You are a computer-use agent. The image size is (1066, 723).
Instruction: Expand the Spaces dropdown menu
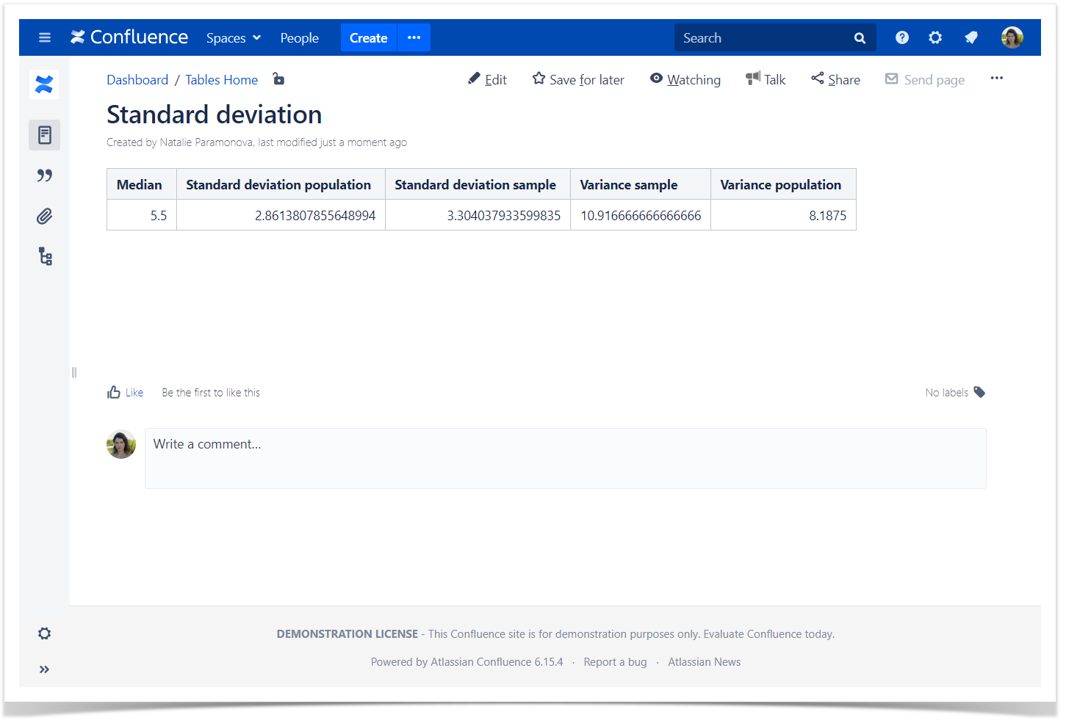[x=233, y=38]
